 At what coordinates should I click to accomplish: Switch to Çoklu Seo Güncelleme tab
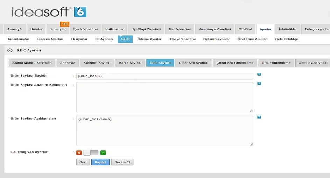click(235, 63)
